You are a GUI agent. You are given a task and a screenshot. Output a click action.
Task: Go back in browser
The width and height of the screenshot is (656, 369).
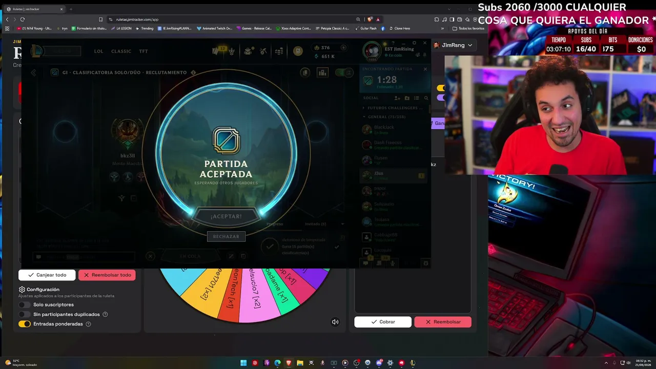(7, 19)
